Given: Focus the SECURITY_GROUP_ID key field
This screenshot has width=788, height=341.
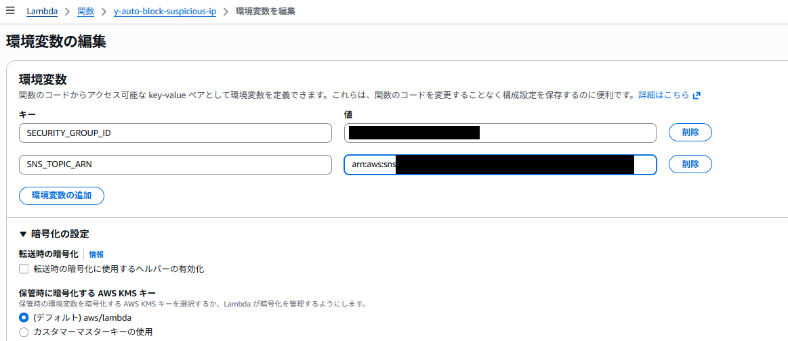Looking at the screenshot, I should pos(175,133).
